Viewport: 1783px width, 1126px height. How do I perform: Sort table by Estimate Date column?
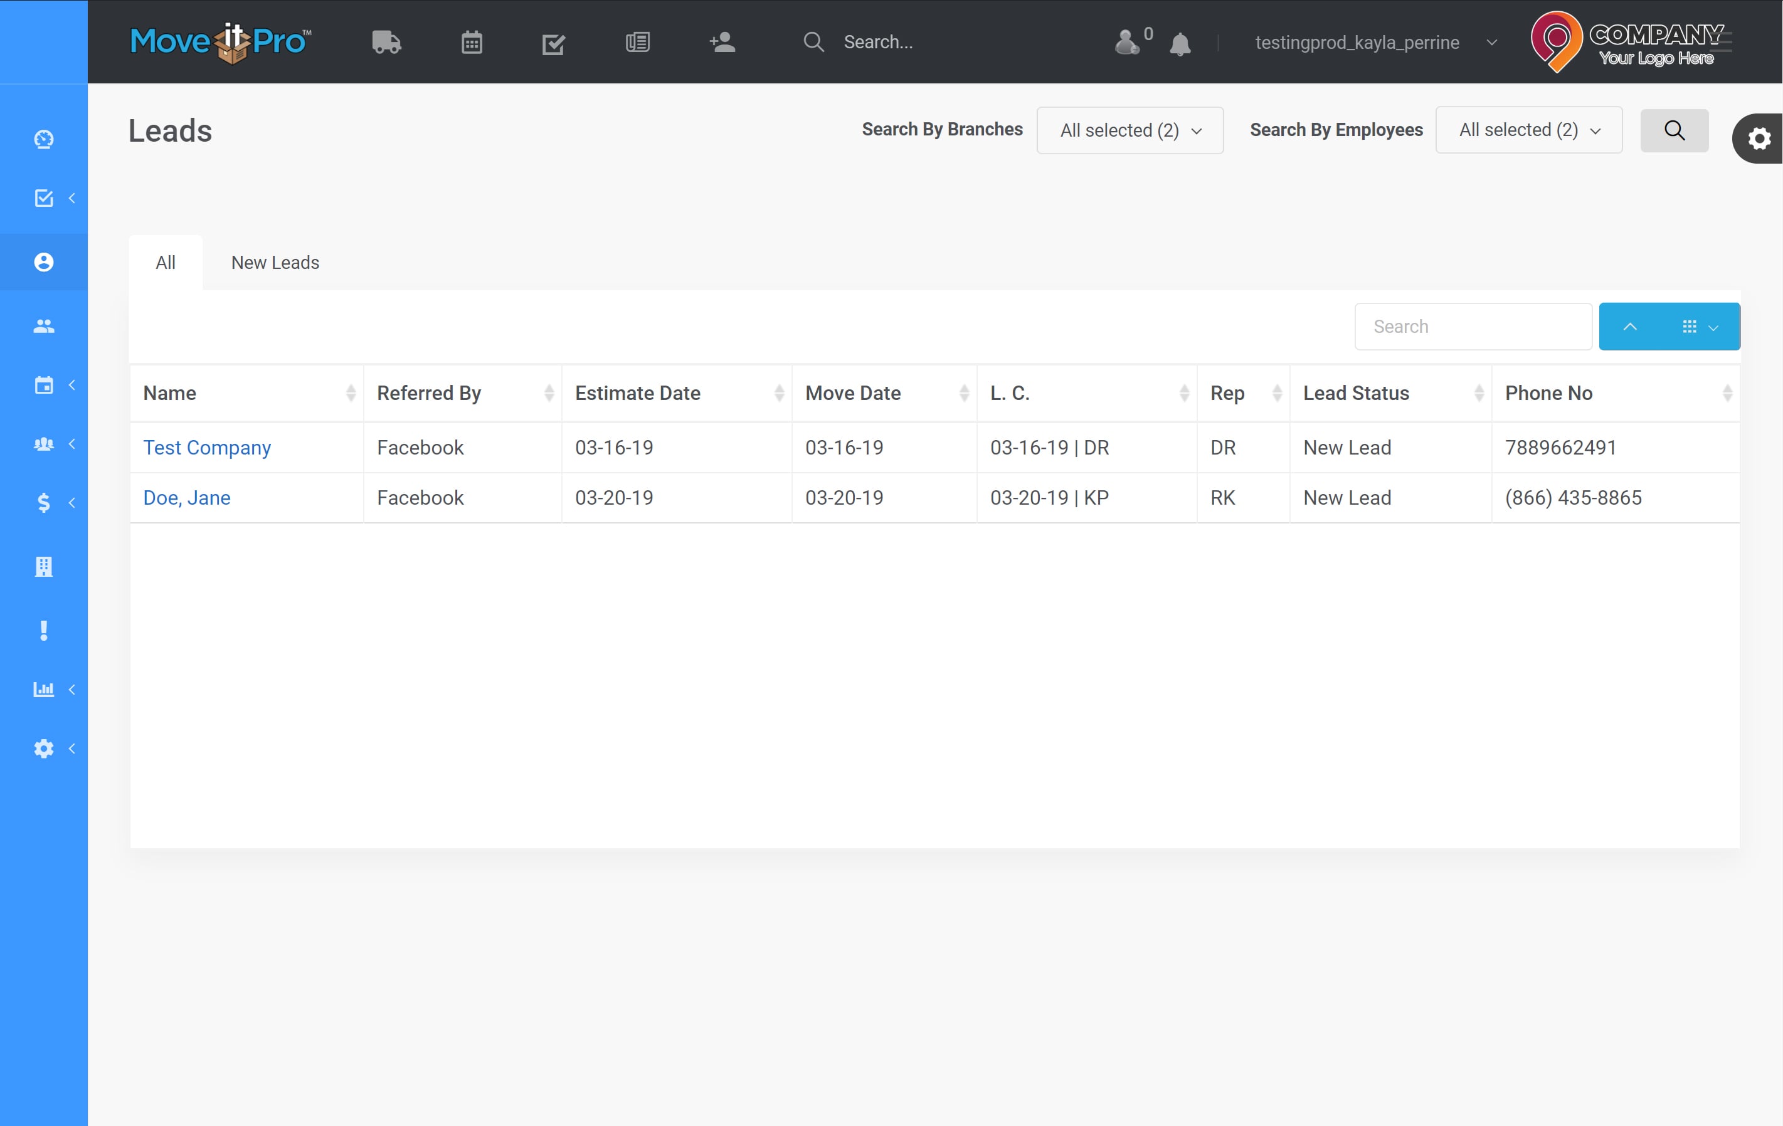click(677, 393)
